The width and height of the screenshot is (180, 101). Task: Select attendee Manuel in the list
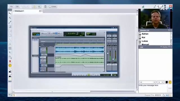pyautogui.click(x=145, y=44)
